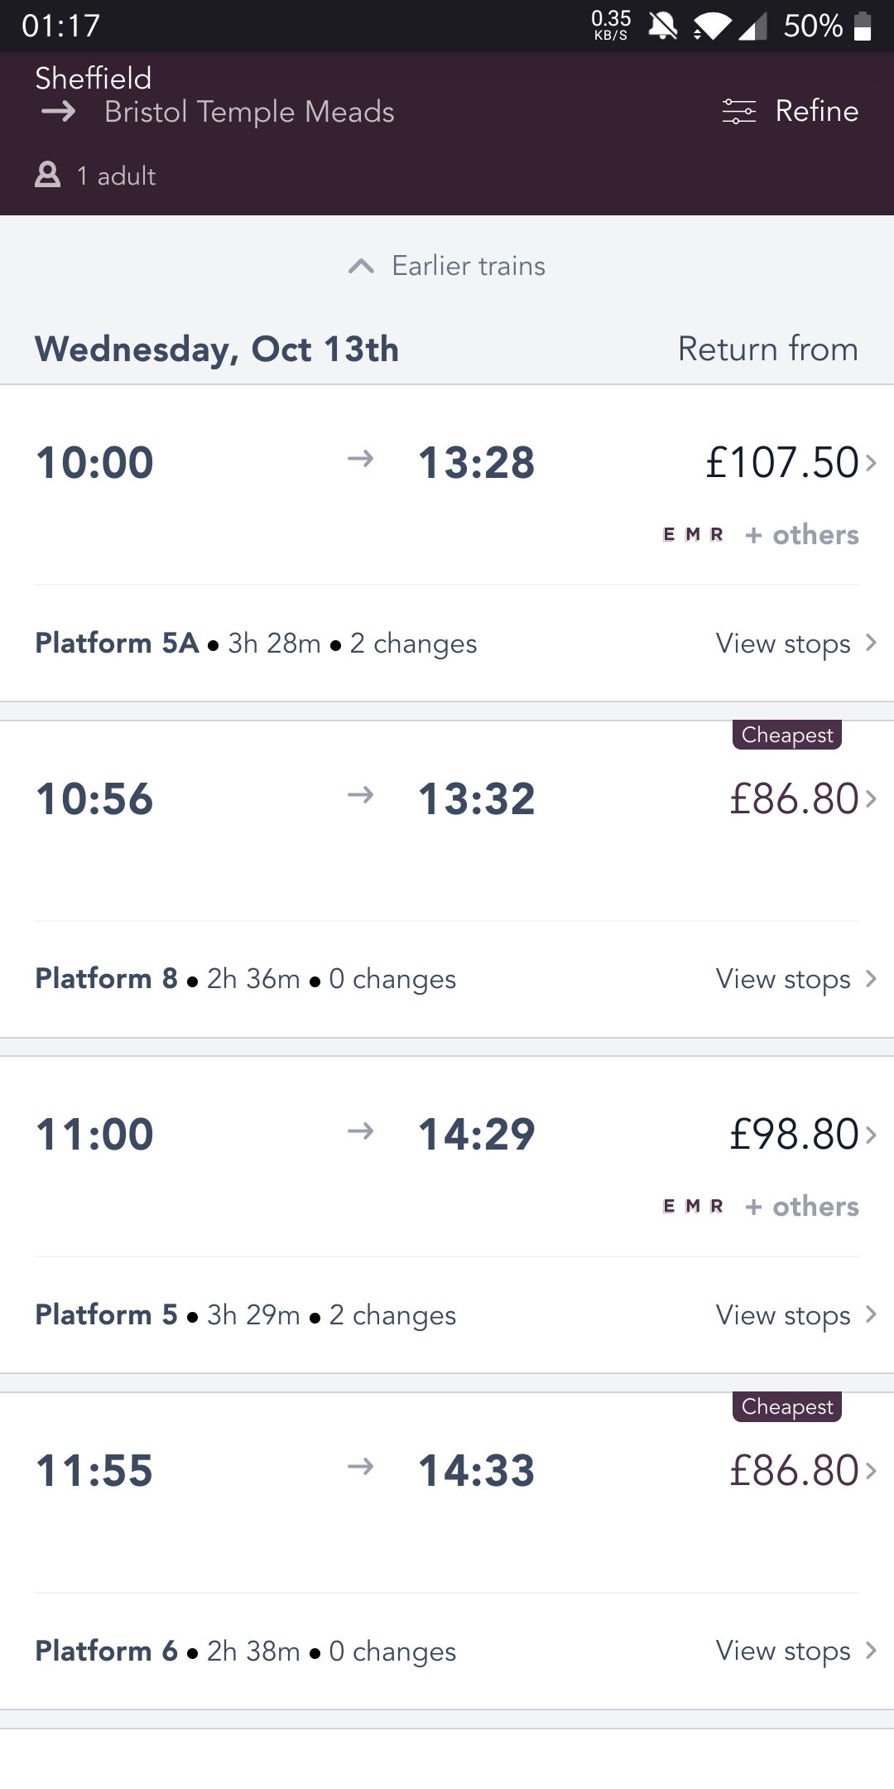The height and width of the screenshot is (1789, 894).
Task: Tap the Sheffield origin station
Action: [x=94, y=79]
